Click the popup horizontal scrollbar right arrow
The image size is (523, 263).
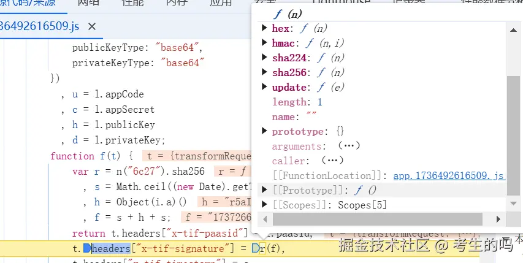coord(498,219)
